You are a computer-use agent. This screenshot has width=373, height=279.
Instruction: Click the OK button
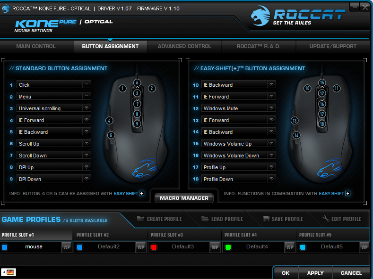point(286,273)
